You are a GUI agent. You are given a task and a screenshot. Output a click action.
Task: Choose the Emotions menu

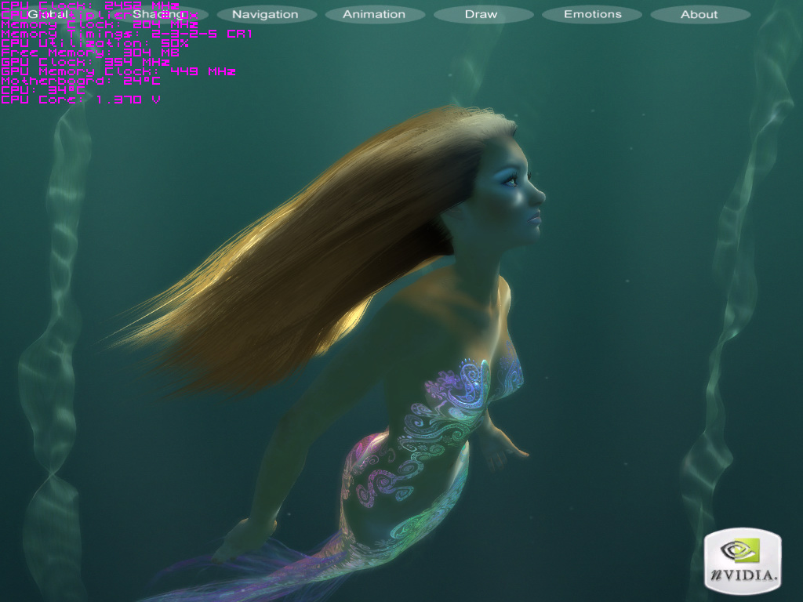[x=593, y=14]
